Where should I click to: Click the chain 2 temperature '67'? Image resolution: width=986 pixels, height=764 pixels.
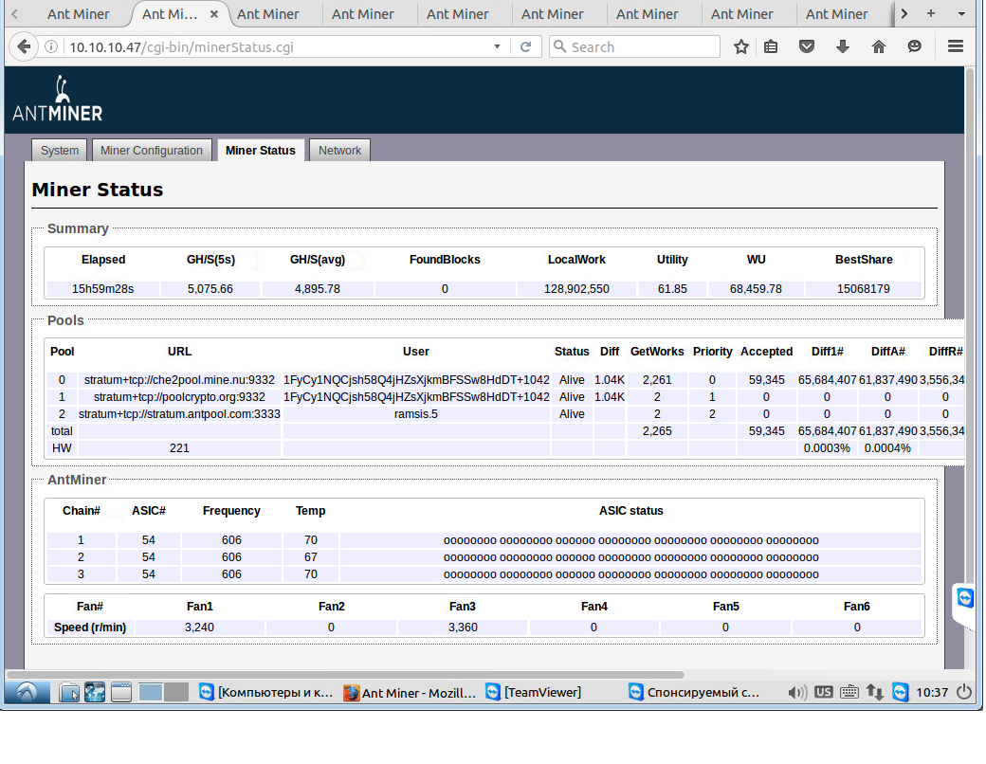click(311, 557)
